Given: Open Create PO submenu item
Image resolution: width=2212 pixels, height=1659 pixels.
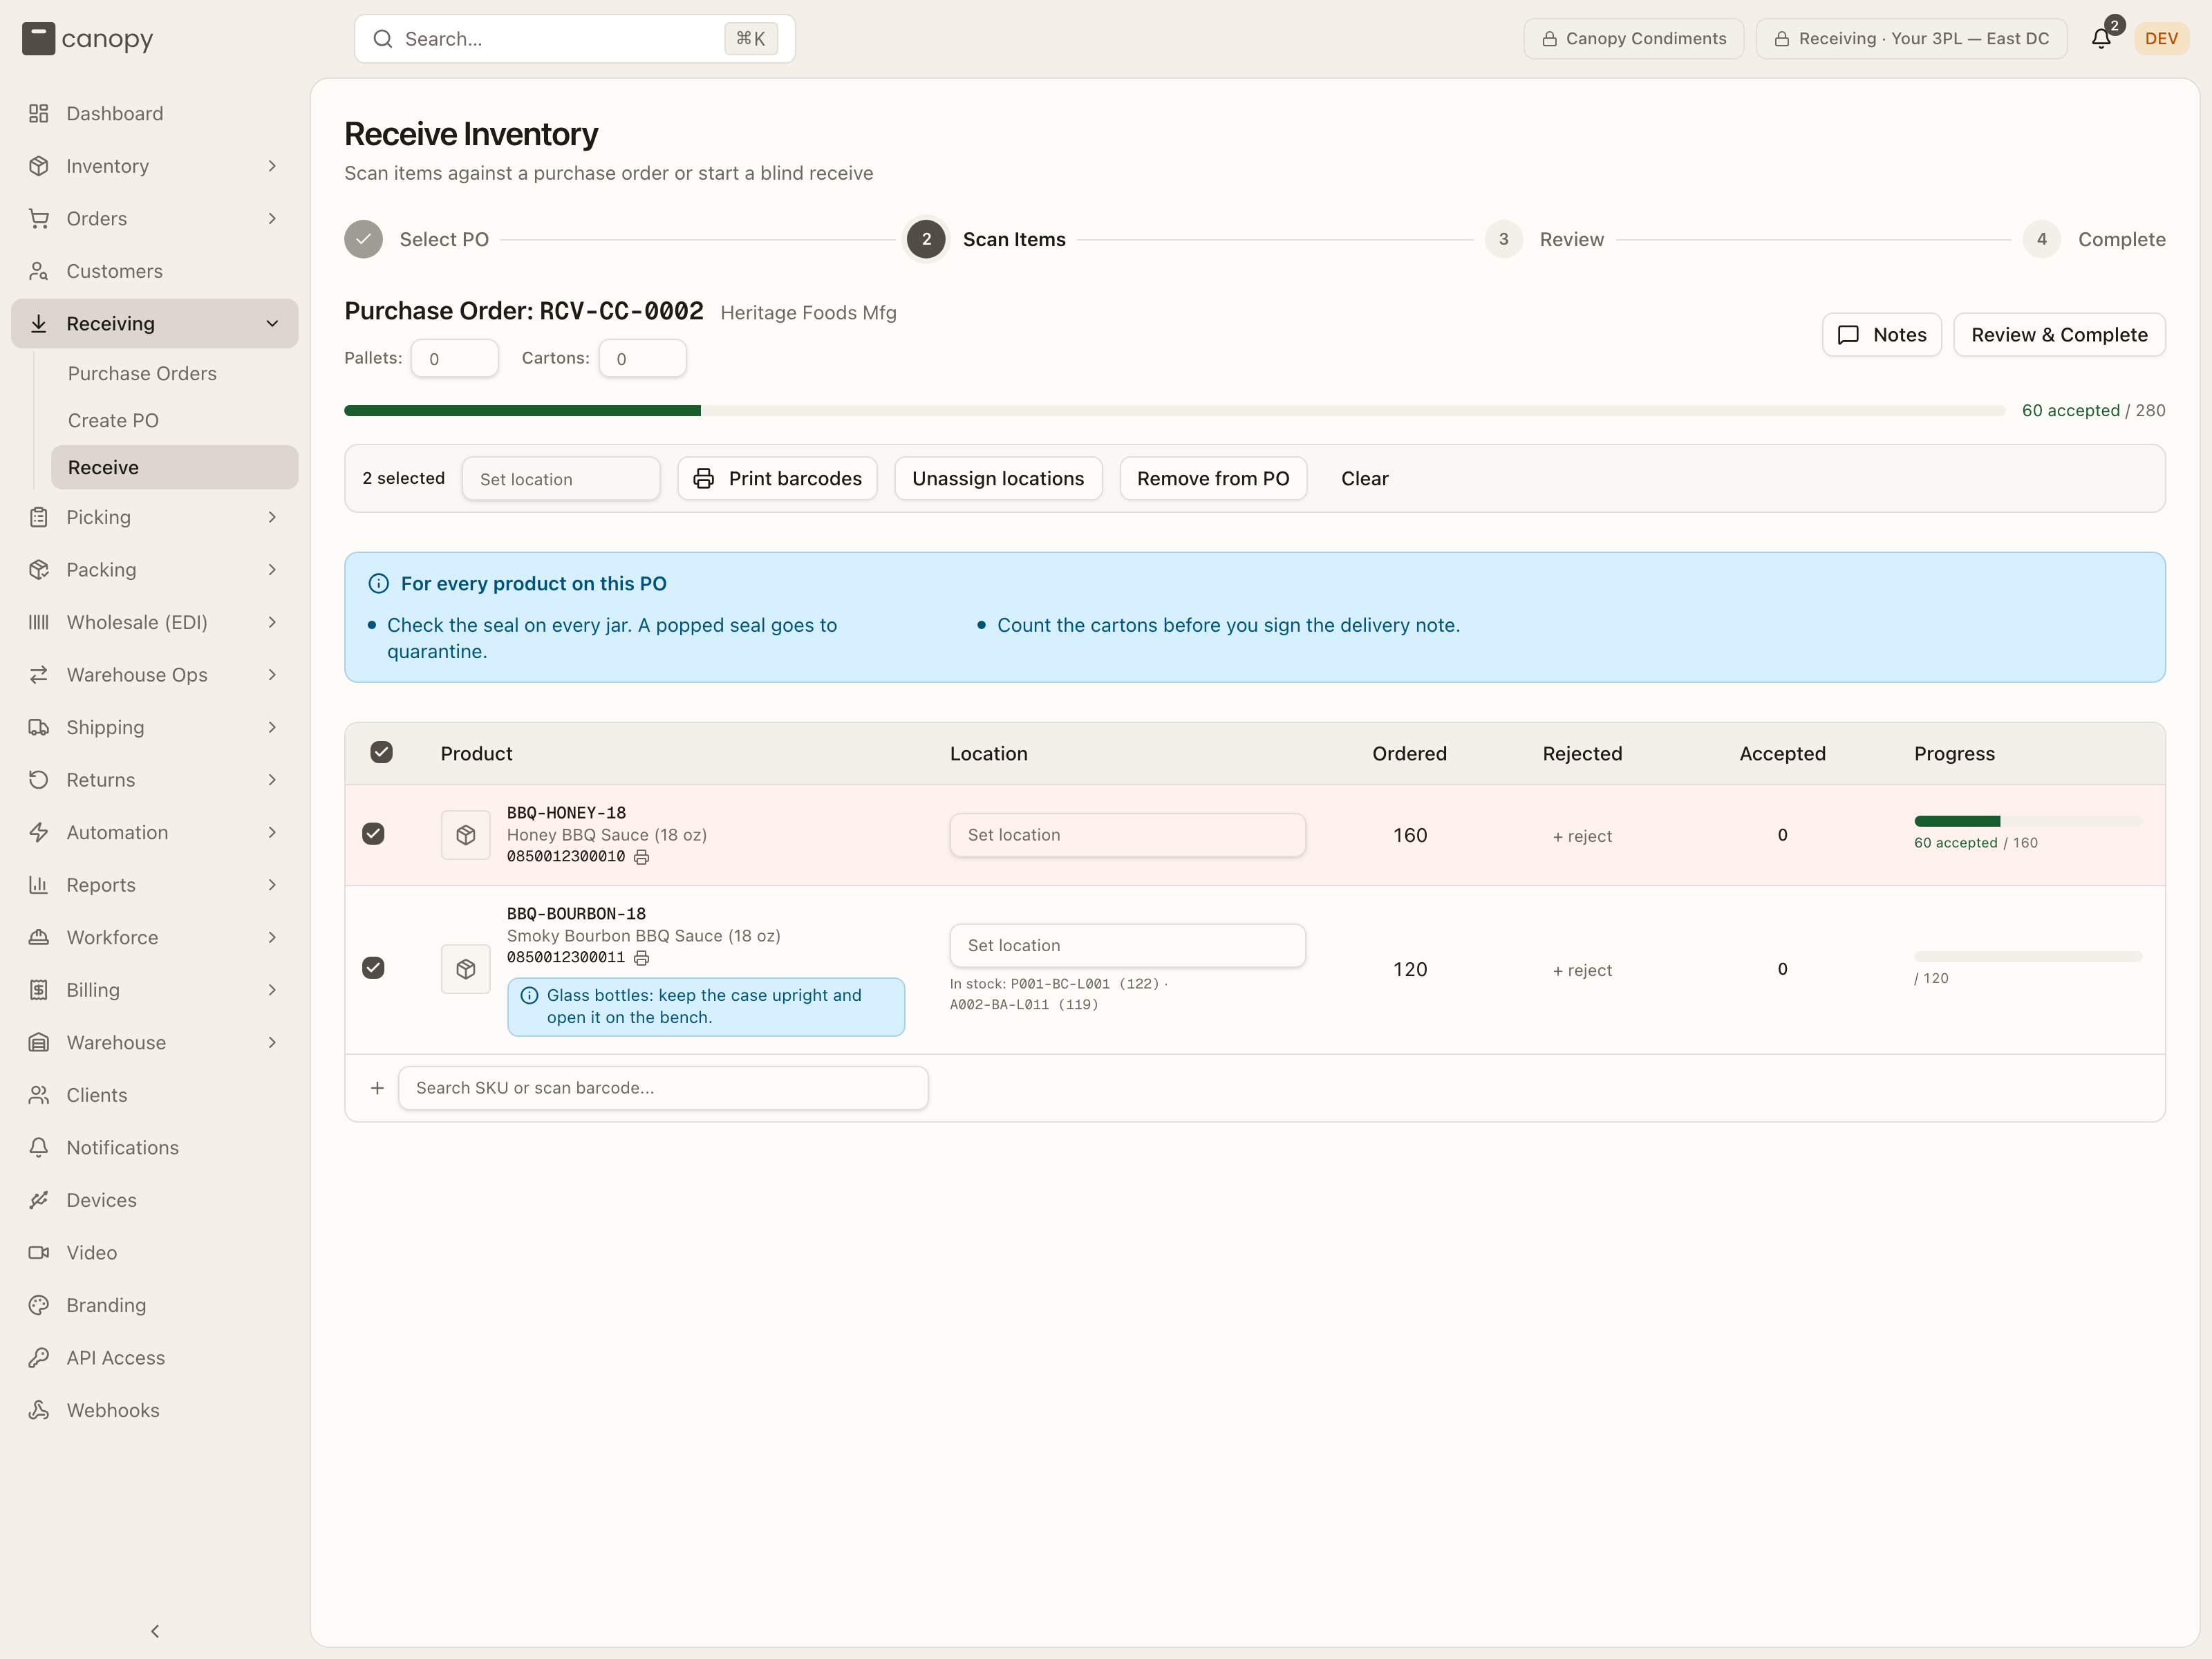Looking at the screenshot, I should pyautogui.click(x=175, y=420).
